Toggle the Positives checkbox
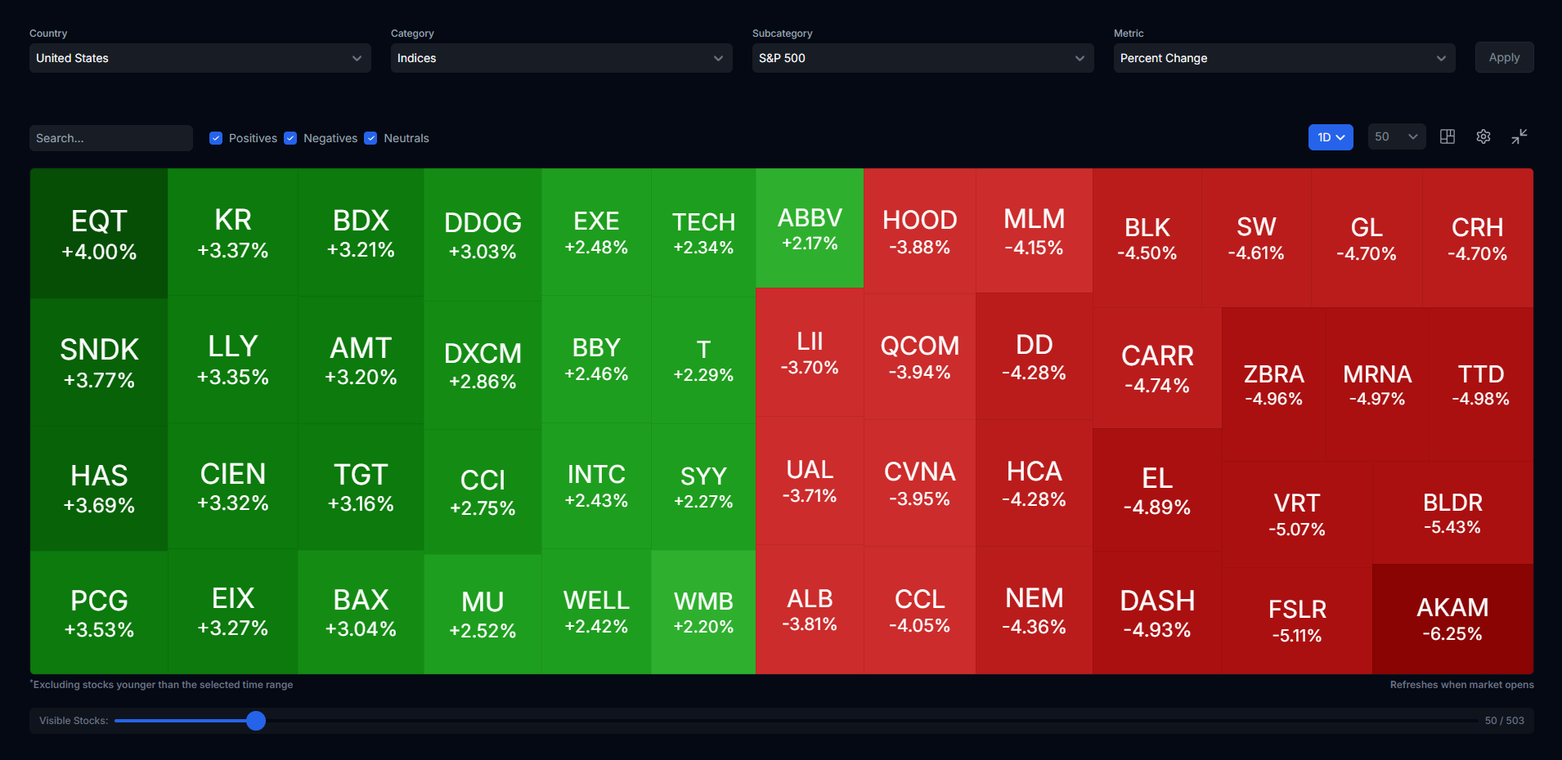Image resolution: width=1562 pixels, height=760 pixels. (216, 138)
